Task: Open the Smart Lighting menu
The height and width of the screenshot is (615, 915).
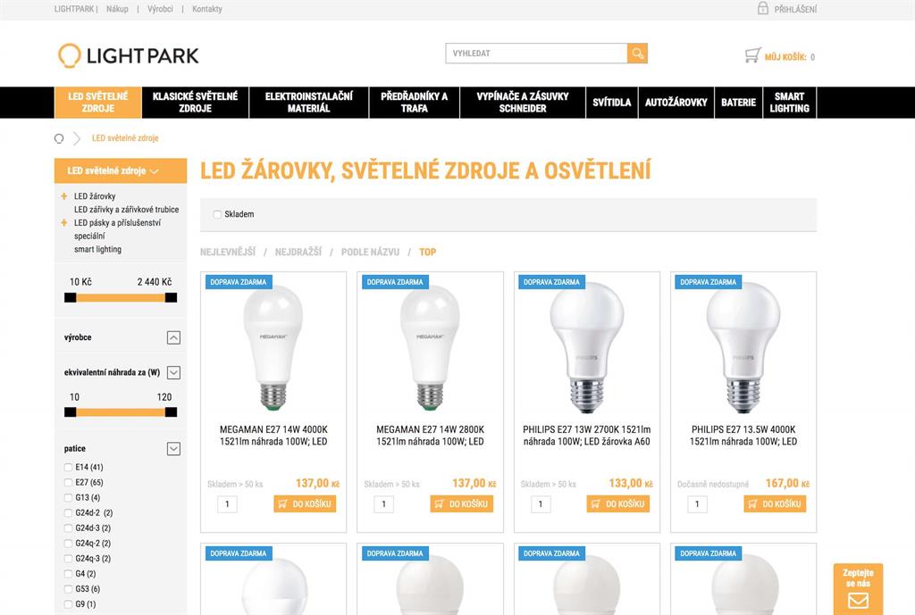Action: [x=790, y=103]
